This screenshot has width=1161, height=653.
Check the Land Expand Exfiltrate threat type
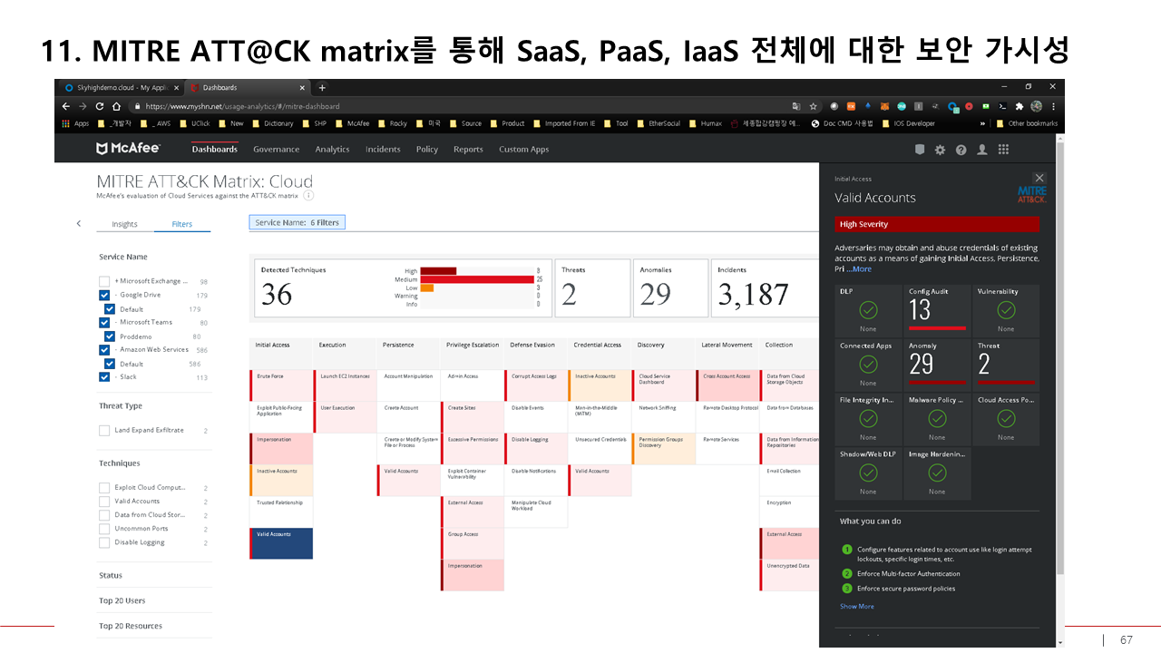[104, 431]
